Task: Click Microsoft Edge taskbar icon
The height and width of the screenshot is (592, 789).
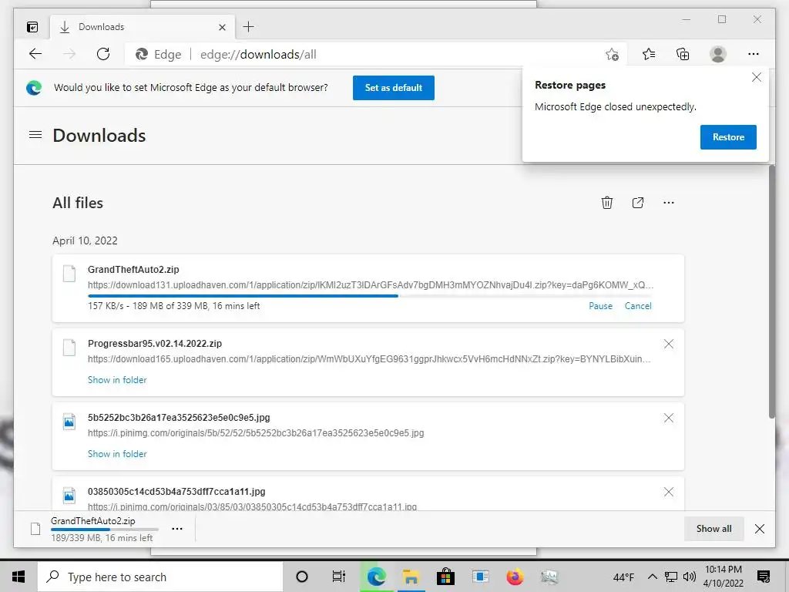Action: 376,577
